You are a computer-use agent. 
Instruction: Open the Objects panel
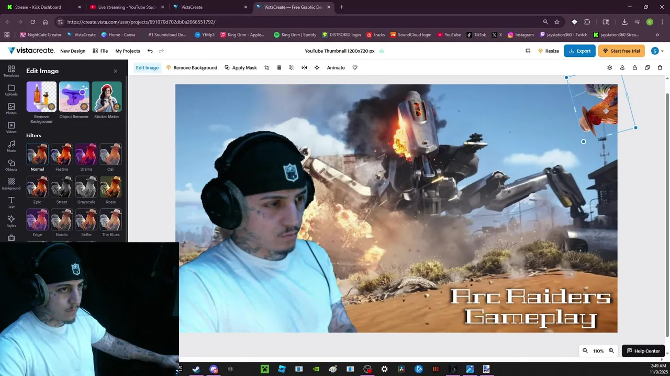coord(11,165)
